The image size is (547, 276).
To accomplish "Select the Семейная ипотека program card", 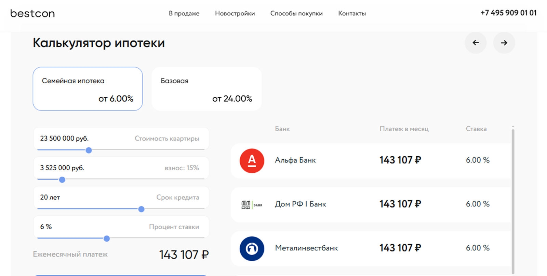I will point(88,89).
